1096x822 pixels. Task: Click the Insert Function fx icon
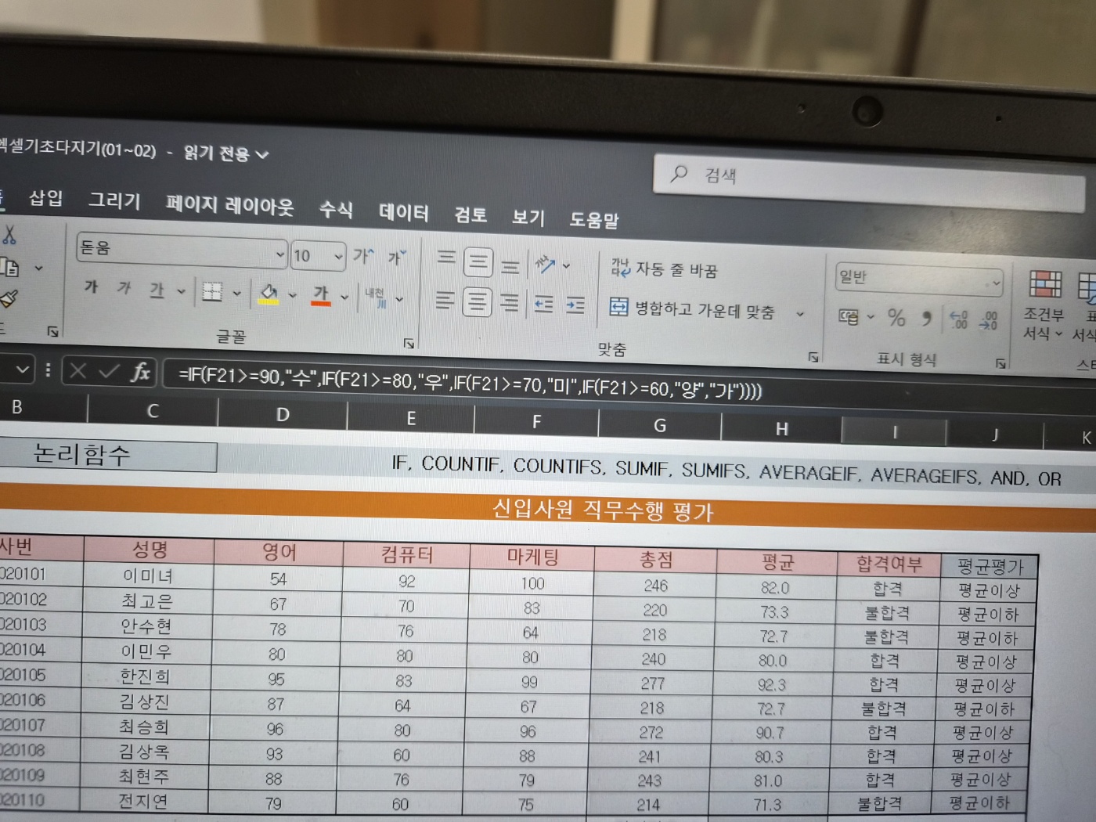[140, 372]
